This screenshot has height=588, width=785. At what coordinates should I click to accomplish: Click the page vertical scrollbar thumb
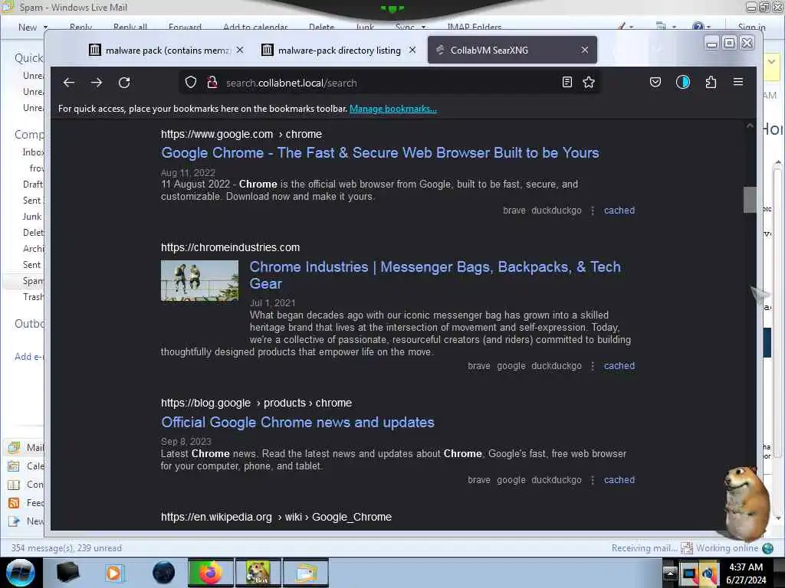tap(750, 200)
